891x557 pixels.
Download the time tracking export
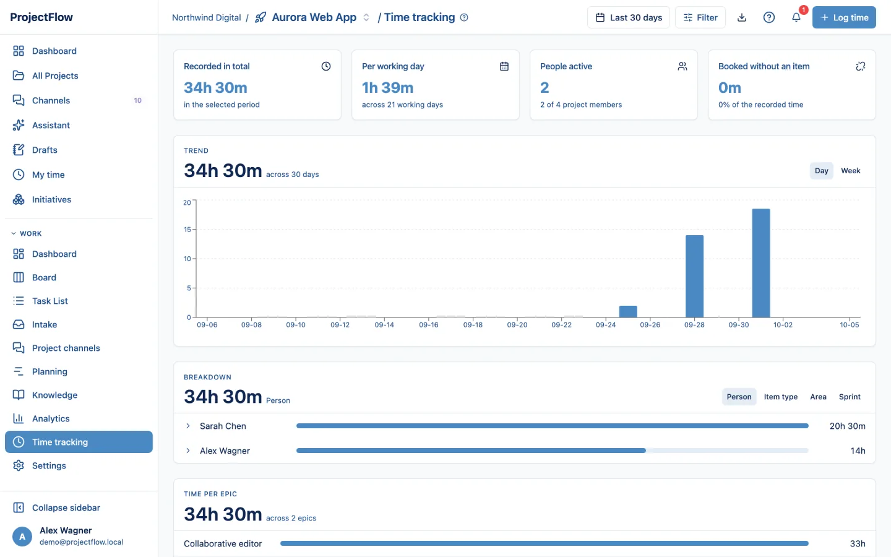[x=742, y=17]
